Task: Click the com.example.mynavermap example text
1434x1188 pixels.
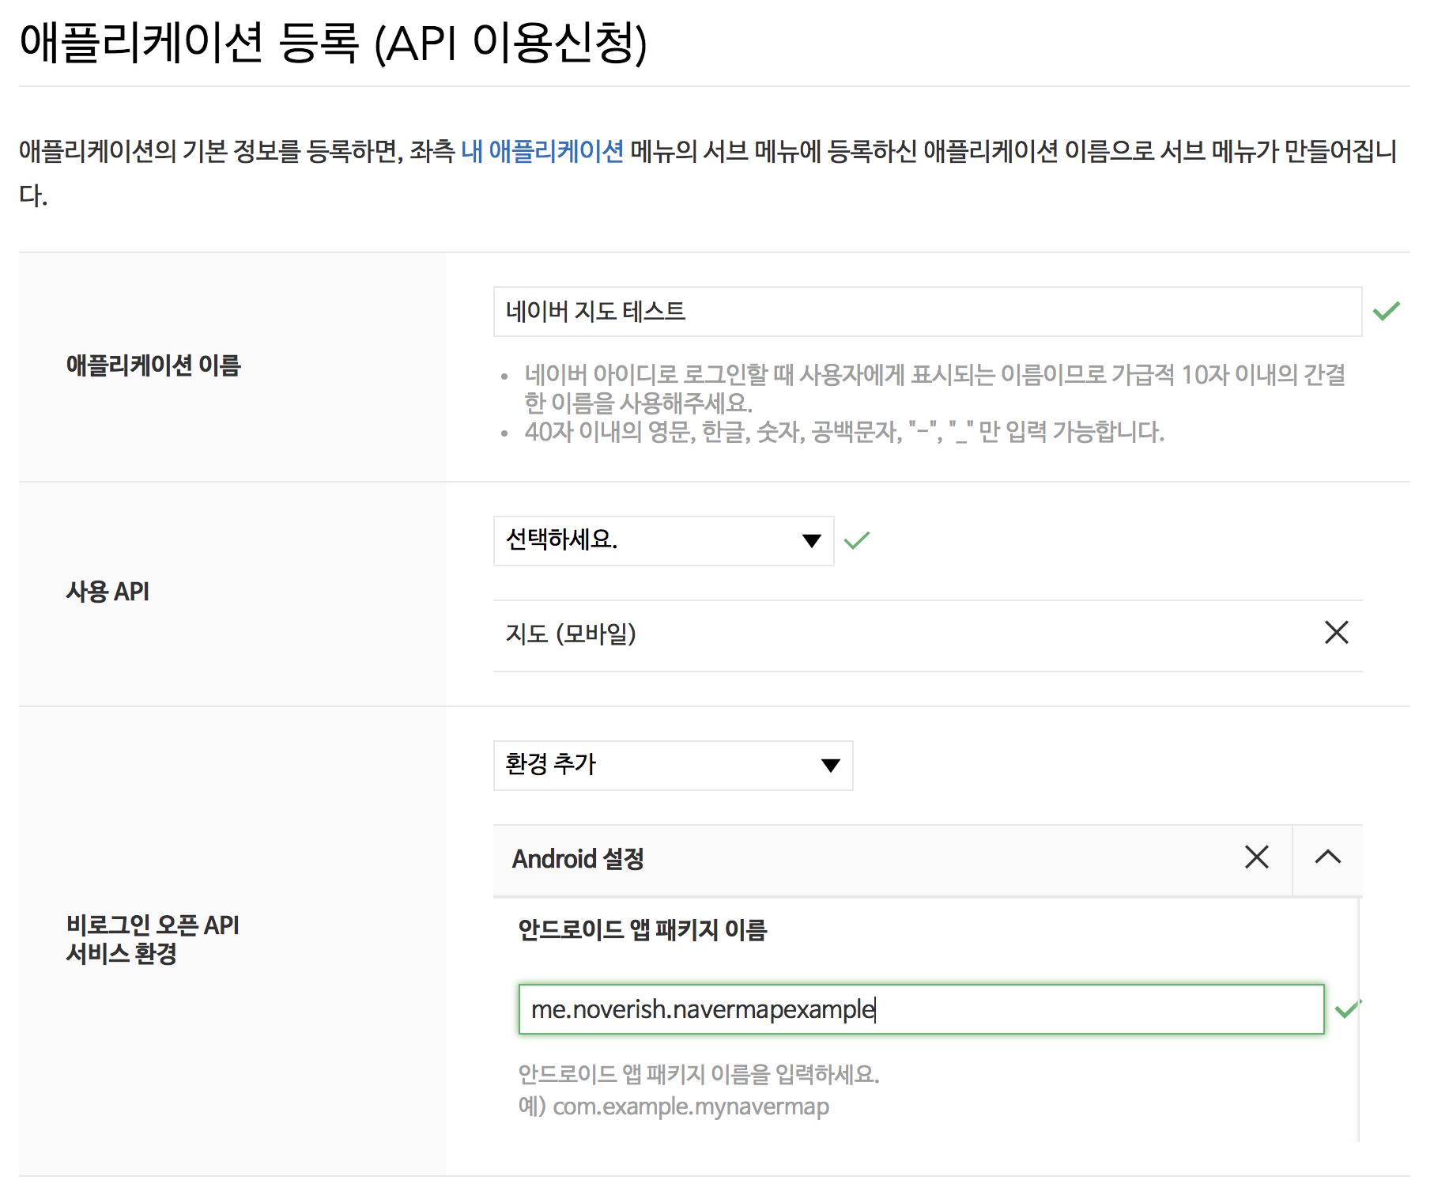Action: [690, 1107]
